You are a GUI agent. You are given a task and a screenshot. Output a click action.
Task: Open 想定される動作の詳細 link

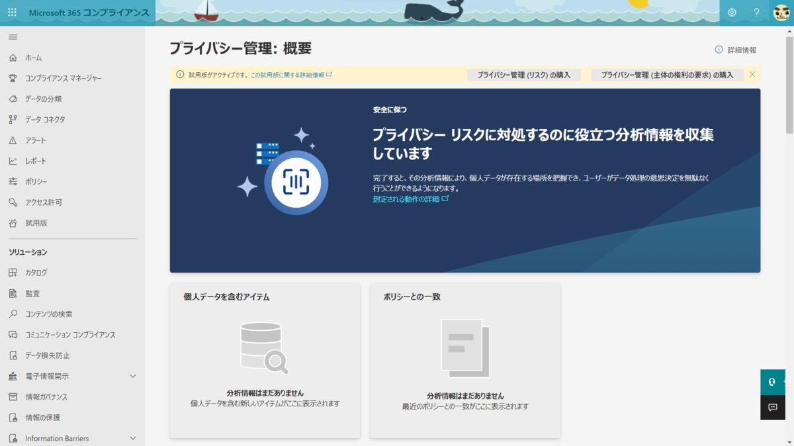click(x=410, y=199)
